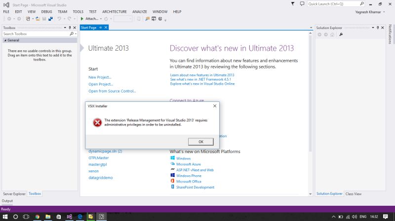Toggle the Toolbox auto-hide pin

click(70, 28)
